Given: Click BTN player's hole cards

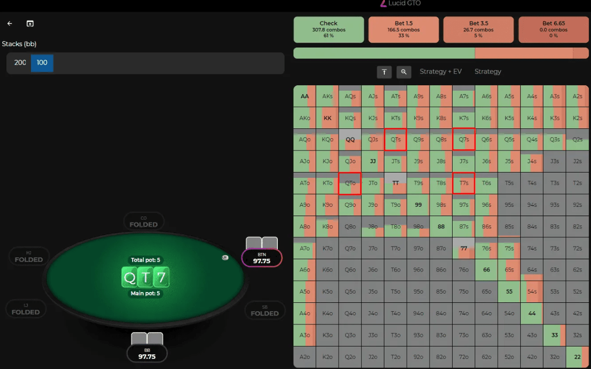Looking at the screenshot, I should click(x=262, y=243).
